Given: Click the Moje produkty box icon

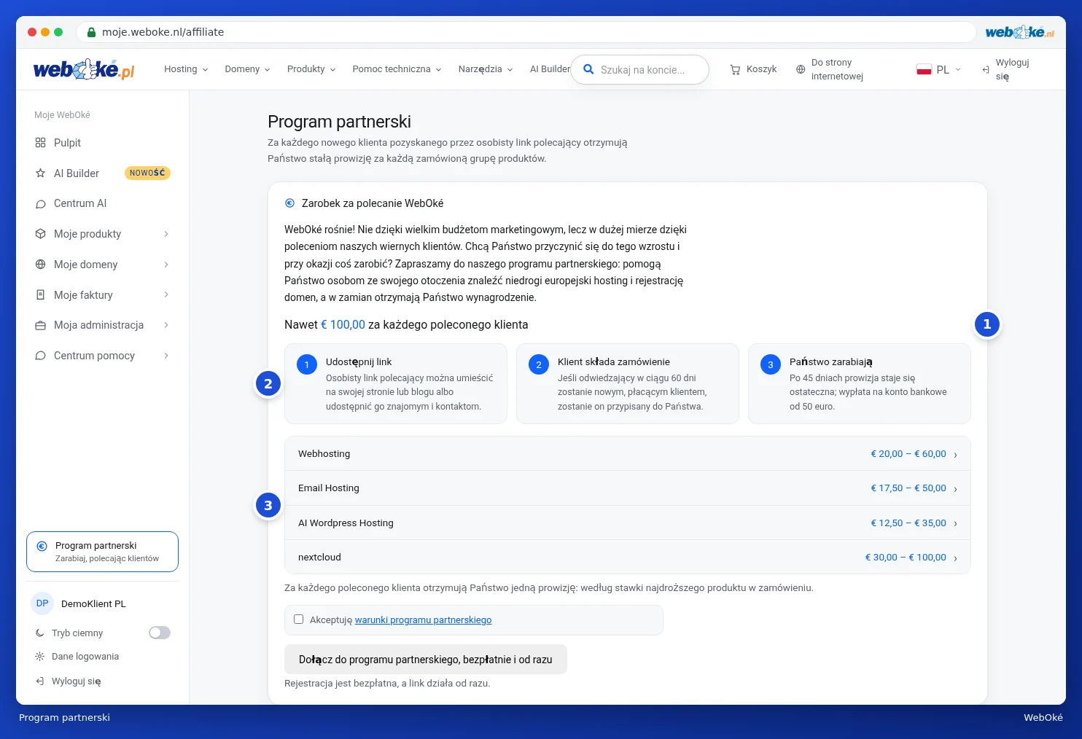Looking at the screenshot, I should 40,234.
